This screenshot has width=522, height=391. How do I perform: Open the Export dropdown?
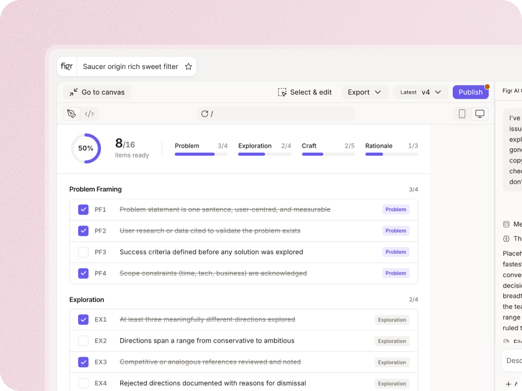click(x=364, y=92)
